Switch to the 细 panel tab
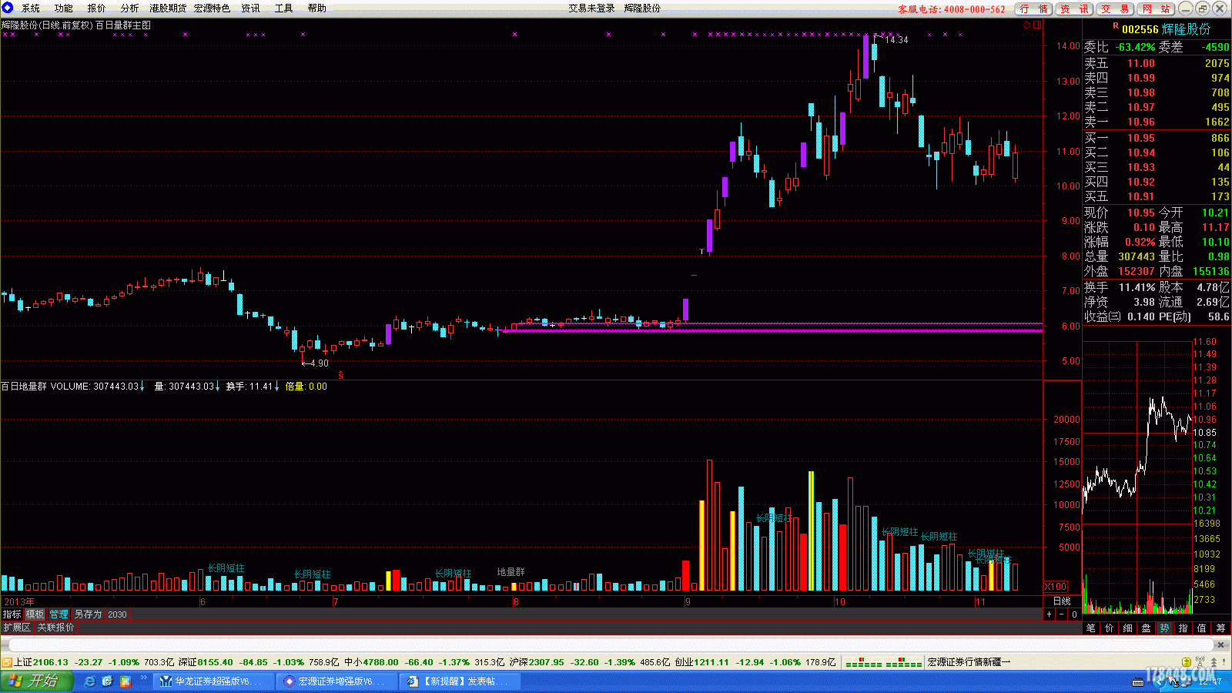 point(1128,628)
